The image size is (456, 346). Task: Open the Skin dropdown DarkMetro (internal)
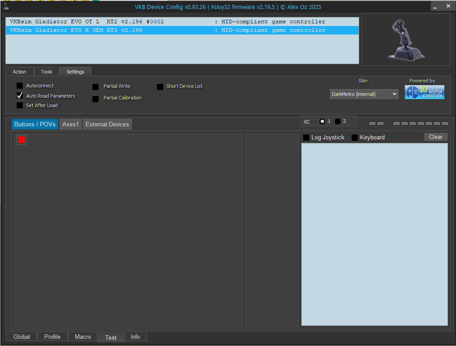364,94
